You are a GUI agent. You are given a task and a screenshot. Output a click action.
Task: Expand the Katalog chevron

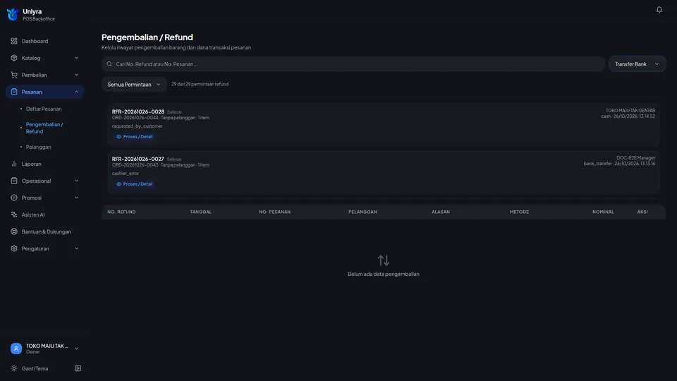click(76, 58)
